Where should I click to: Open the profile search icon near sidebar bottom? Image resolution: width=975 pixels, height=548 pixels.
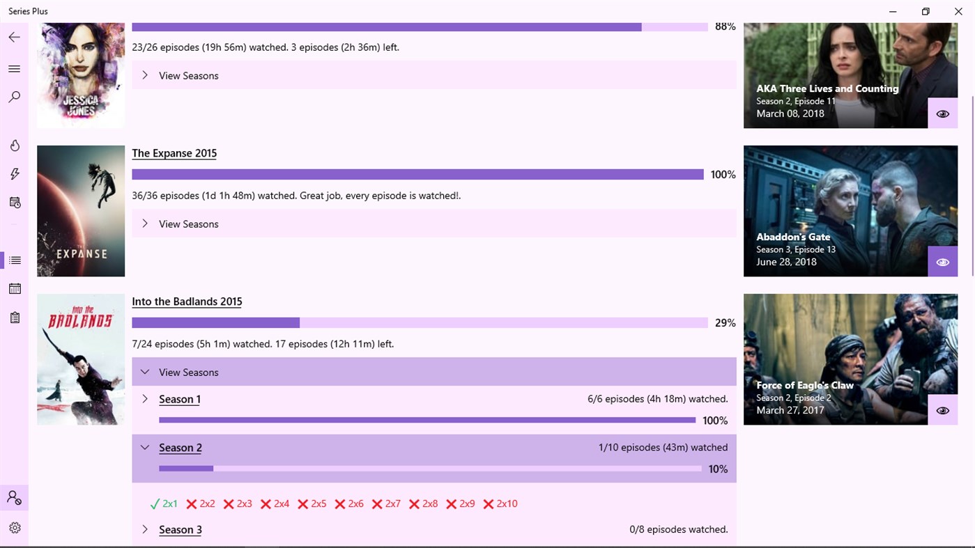pyautogui.click(x=14, y=496)
